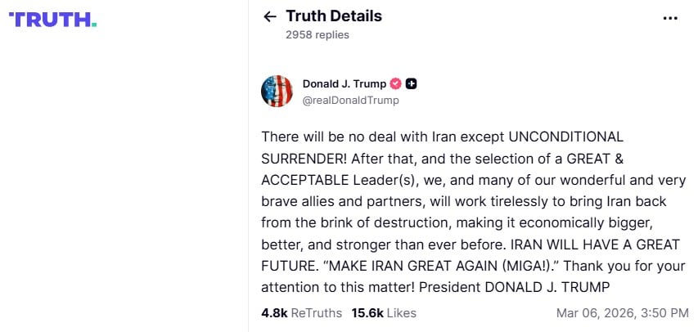698x332 pixels.
Task: Show the 15.6k Likes list
Action: click(x=384, y=312)
